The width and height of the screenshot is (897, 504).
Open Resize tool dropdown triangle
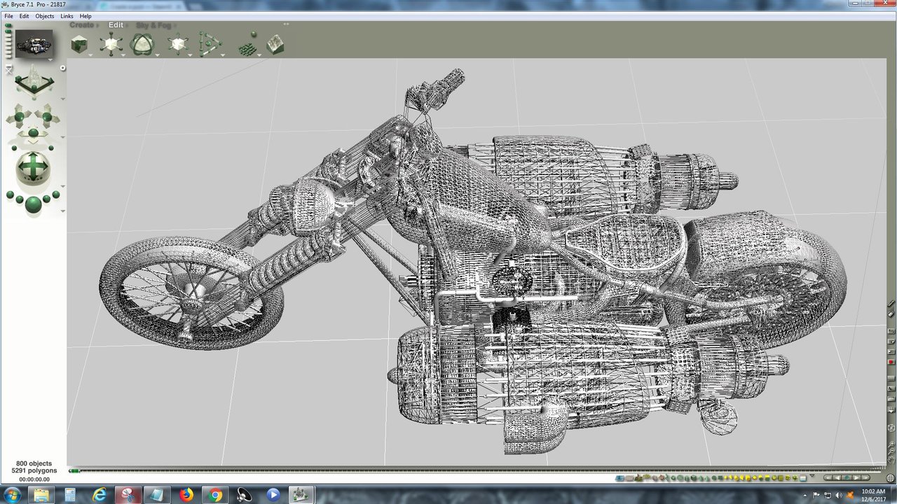point(123,55)
